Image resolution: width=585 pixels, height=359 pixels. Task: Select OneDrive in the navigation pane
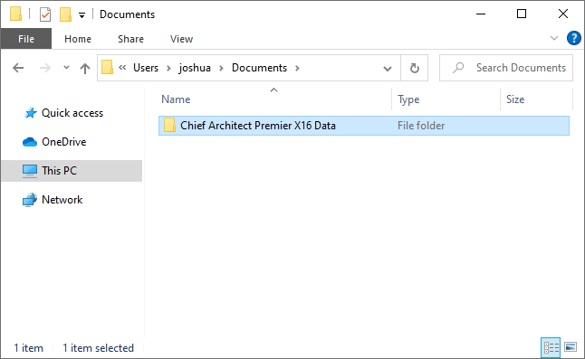pos(63,142)
